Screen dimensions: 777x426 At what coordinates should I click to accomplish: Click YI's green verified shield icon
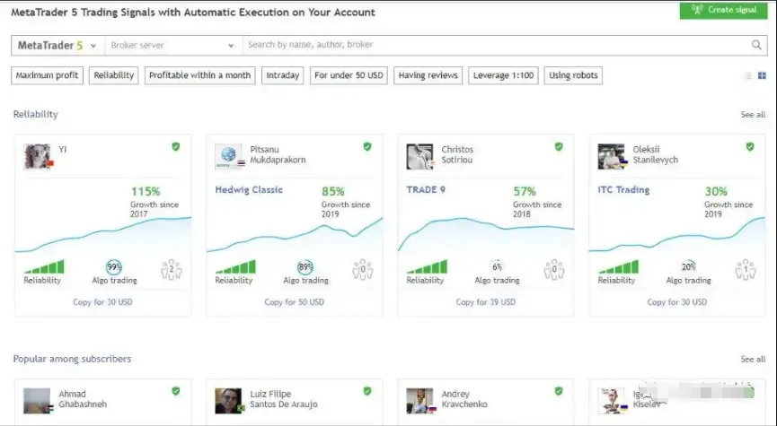[x=176, y=146]
